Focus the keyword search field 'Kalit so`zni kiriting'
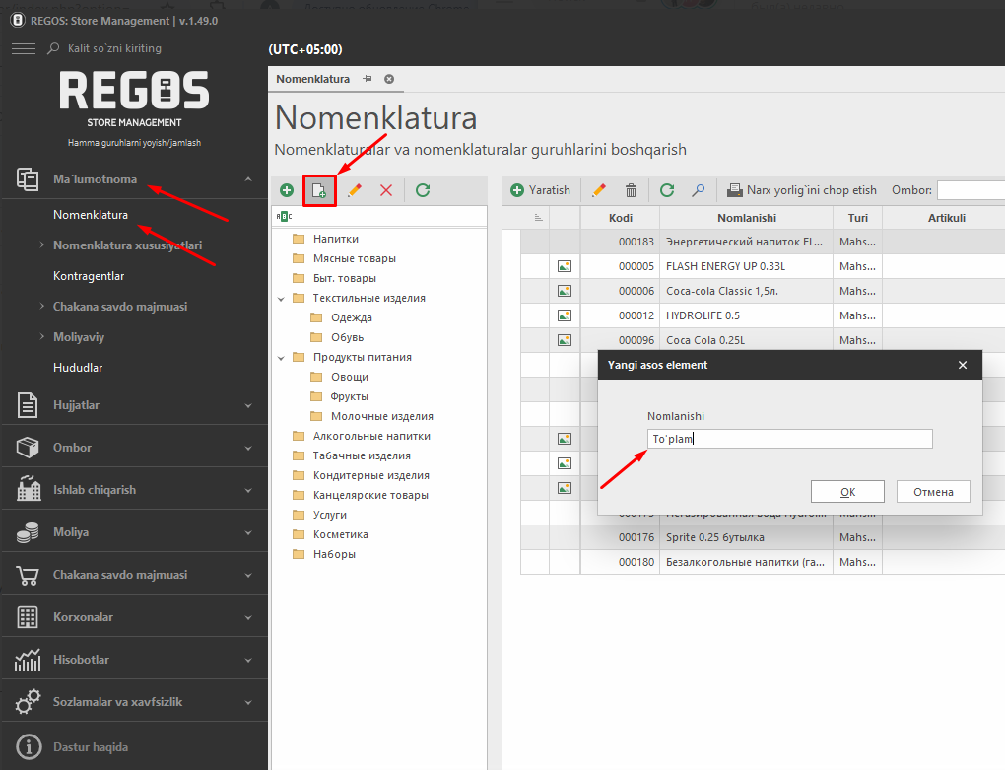The width and height of the screenshot is (1005, 770). tap(114, 48)
